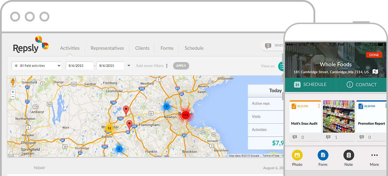Open the Activities tab

[x=70, y=48]
